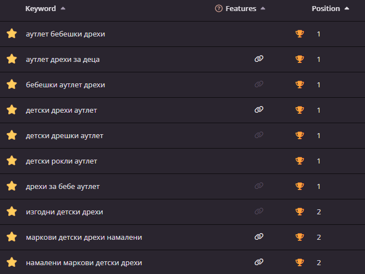Click link icon for аутлет дрехи за деца
The width and height of the screenshot is (365, 274).
(x=259, y=59)
